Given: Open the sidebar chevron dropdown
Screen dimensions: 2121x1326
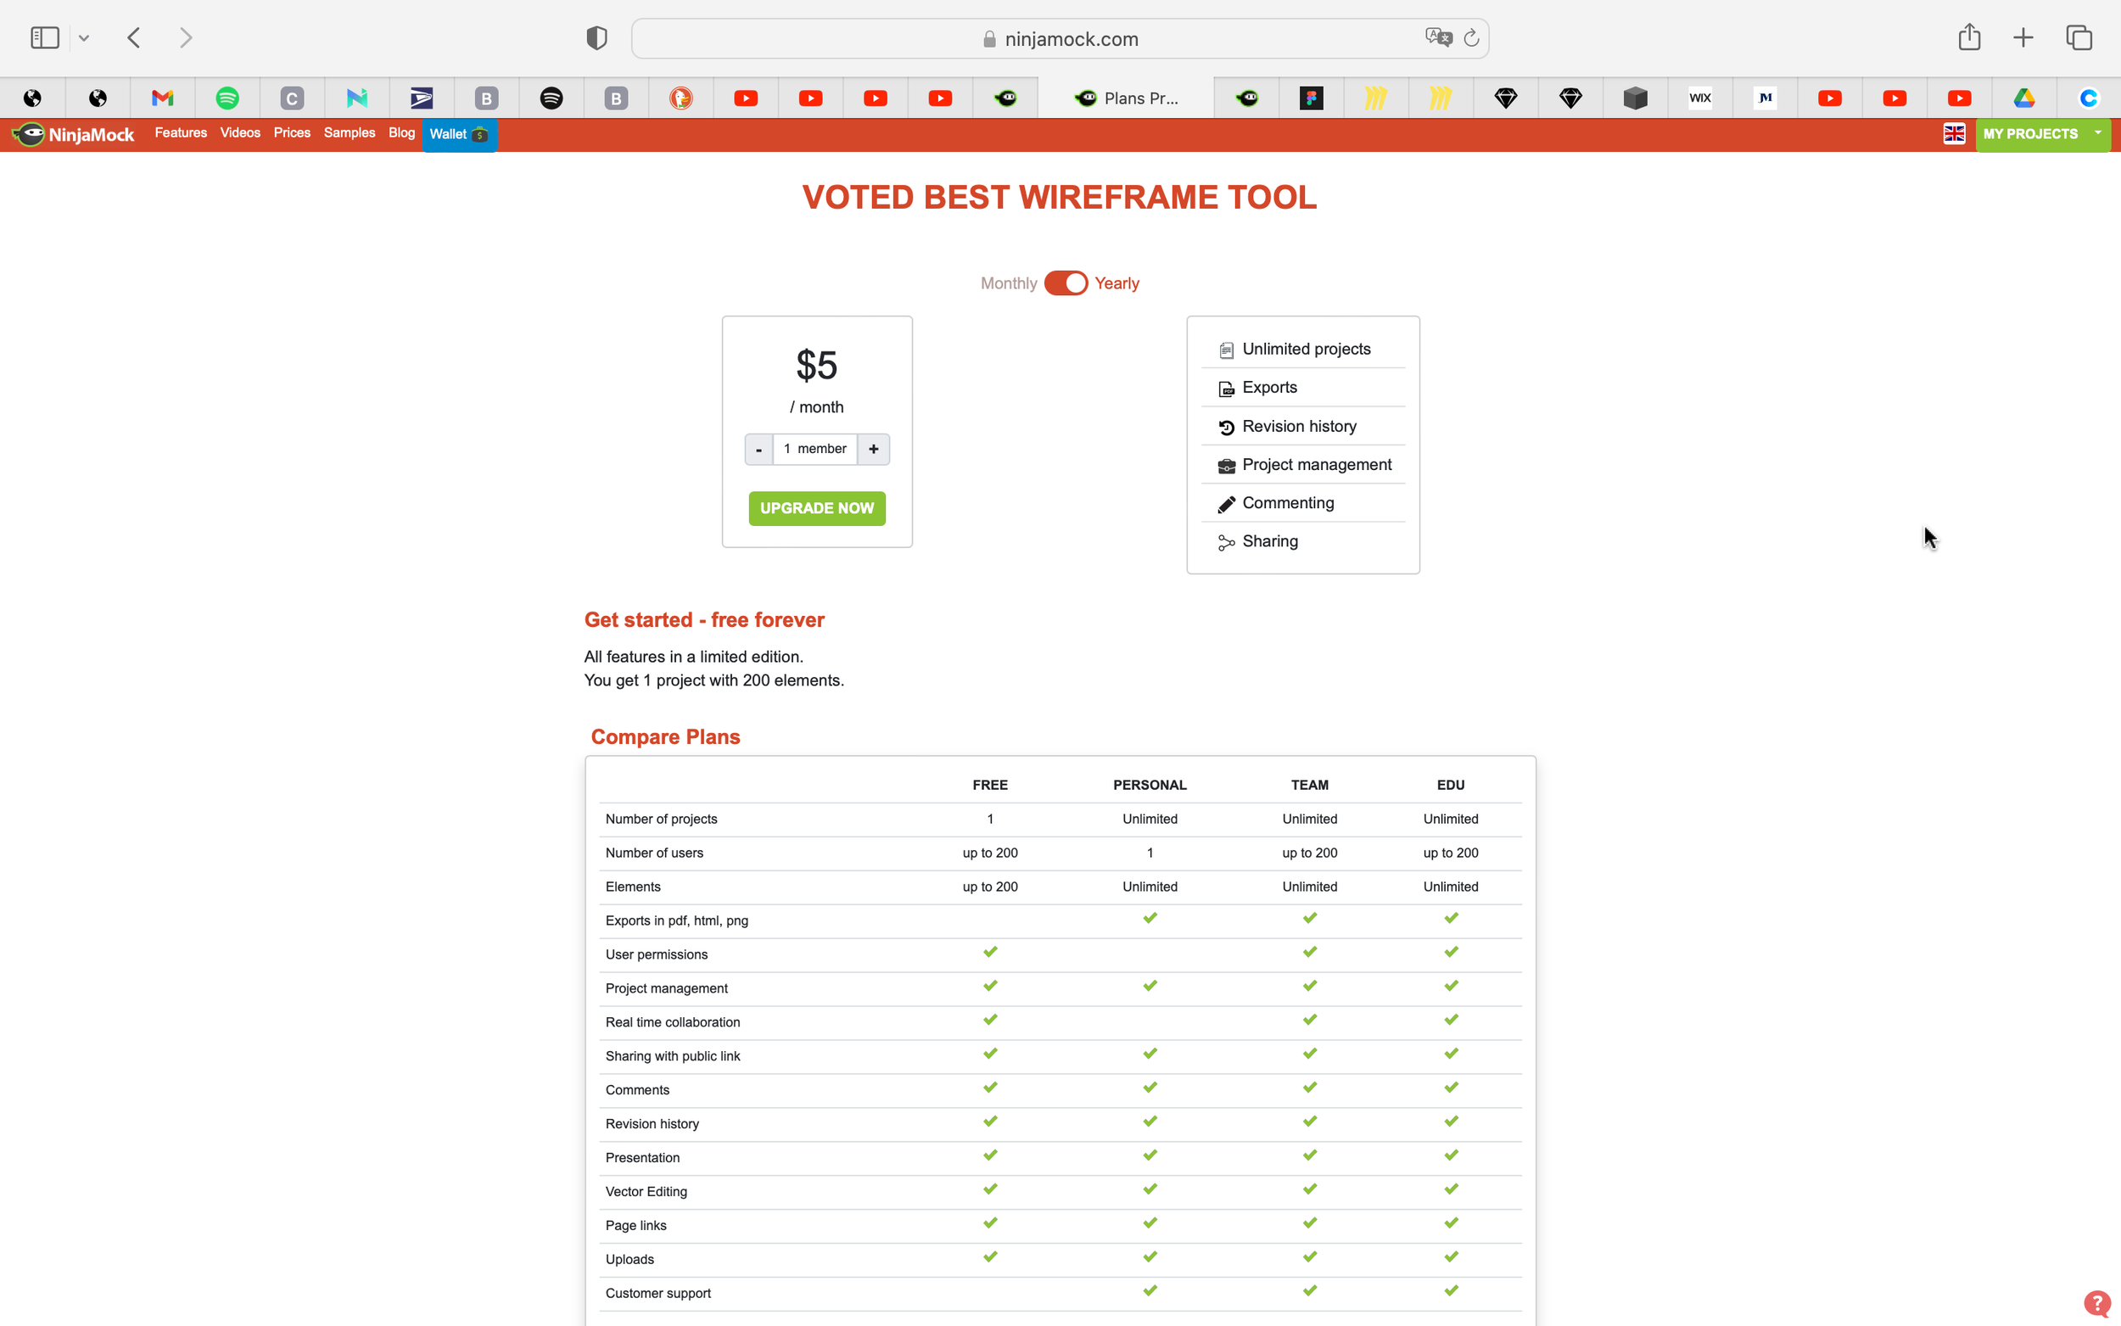Looking at the screenshot, I should 84,36.
